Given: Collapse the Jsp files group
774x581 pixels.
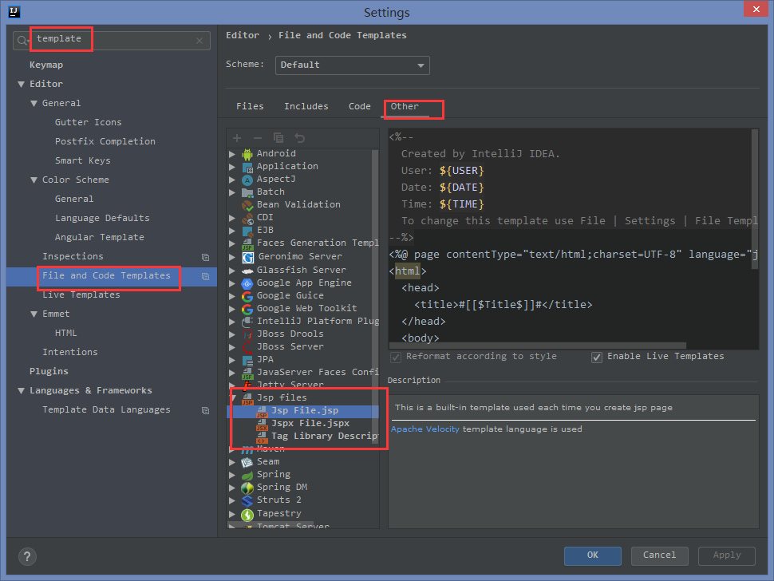Looking at the screenshot, I should pyautogui.click(x=234, y=397).
